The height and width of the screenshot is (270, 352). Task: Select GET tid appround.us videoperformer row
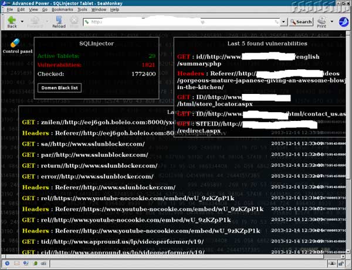click(113, 241)
